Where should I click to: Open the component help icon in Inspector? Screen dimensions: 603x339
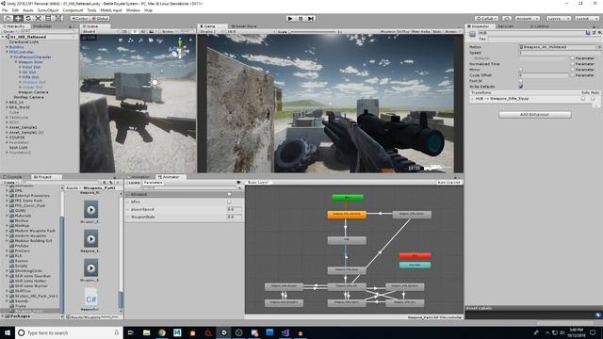point(588,33)
